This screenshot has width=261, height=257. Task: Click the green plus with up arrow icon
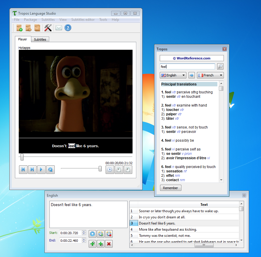[92, 244]
